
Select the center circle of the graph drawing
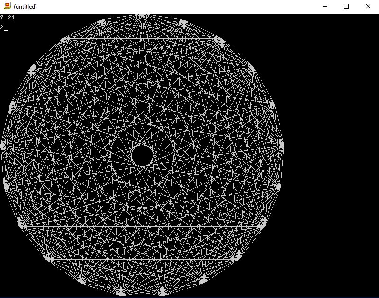[142, 156]
